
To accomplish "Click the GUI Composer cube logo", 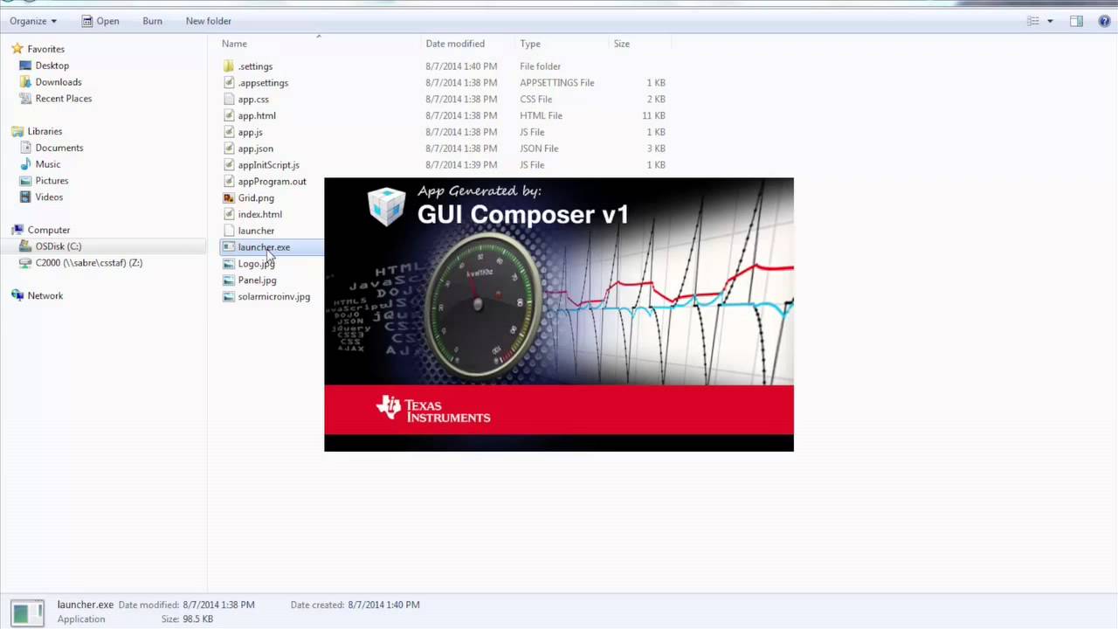I will click(x=386, y=207).
